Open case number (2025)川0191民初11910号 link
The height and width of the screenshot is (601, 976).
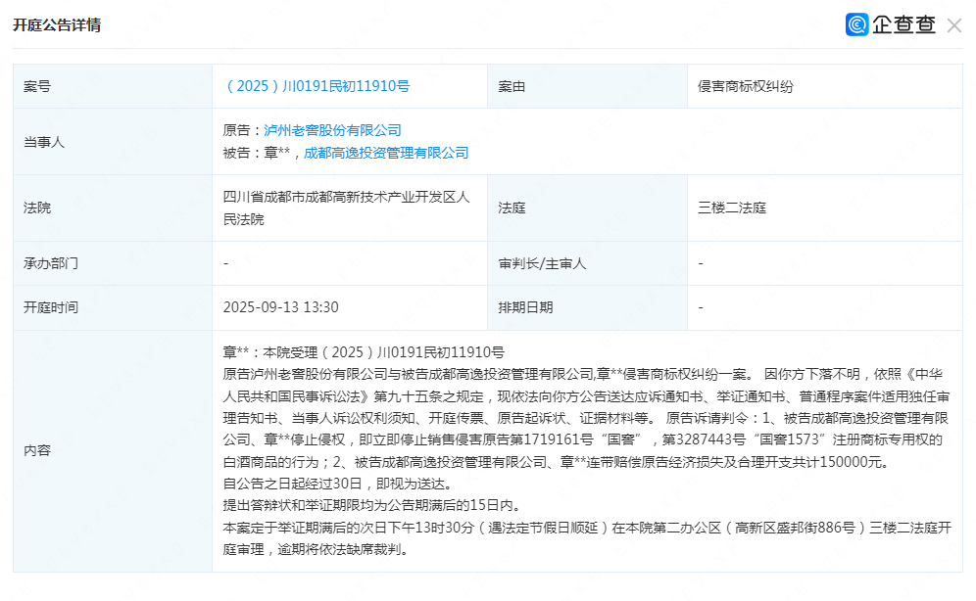[317, 86]
